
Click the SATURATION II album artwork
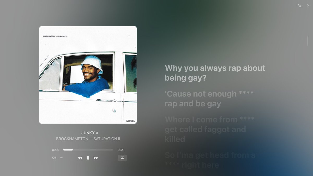point(88,75)
